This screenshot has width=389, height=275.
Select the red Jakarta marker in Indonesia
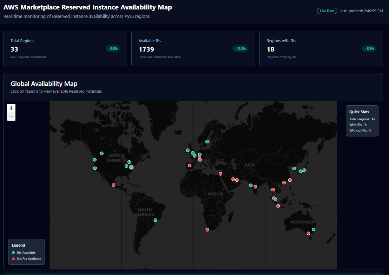pyautogui.click(x=278, y=206)
